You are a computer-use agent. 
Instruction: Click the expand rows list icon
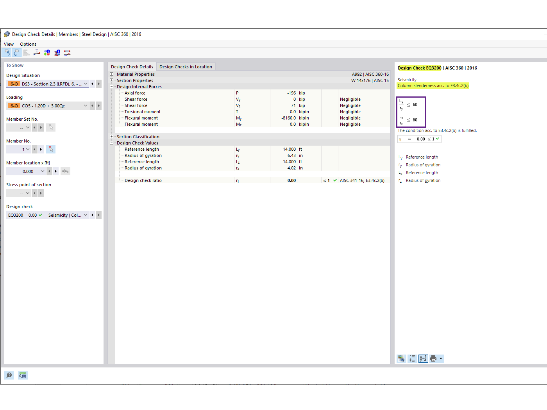click(x=412, y=359)
